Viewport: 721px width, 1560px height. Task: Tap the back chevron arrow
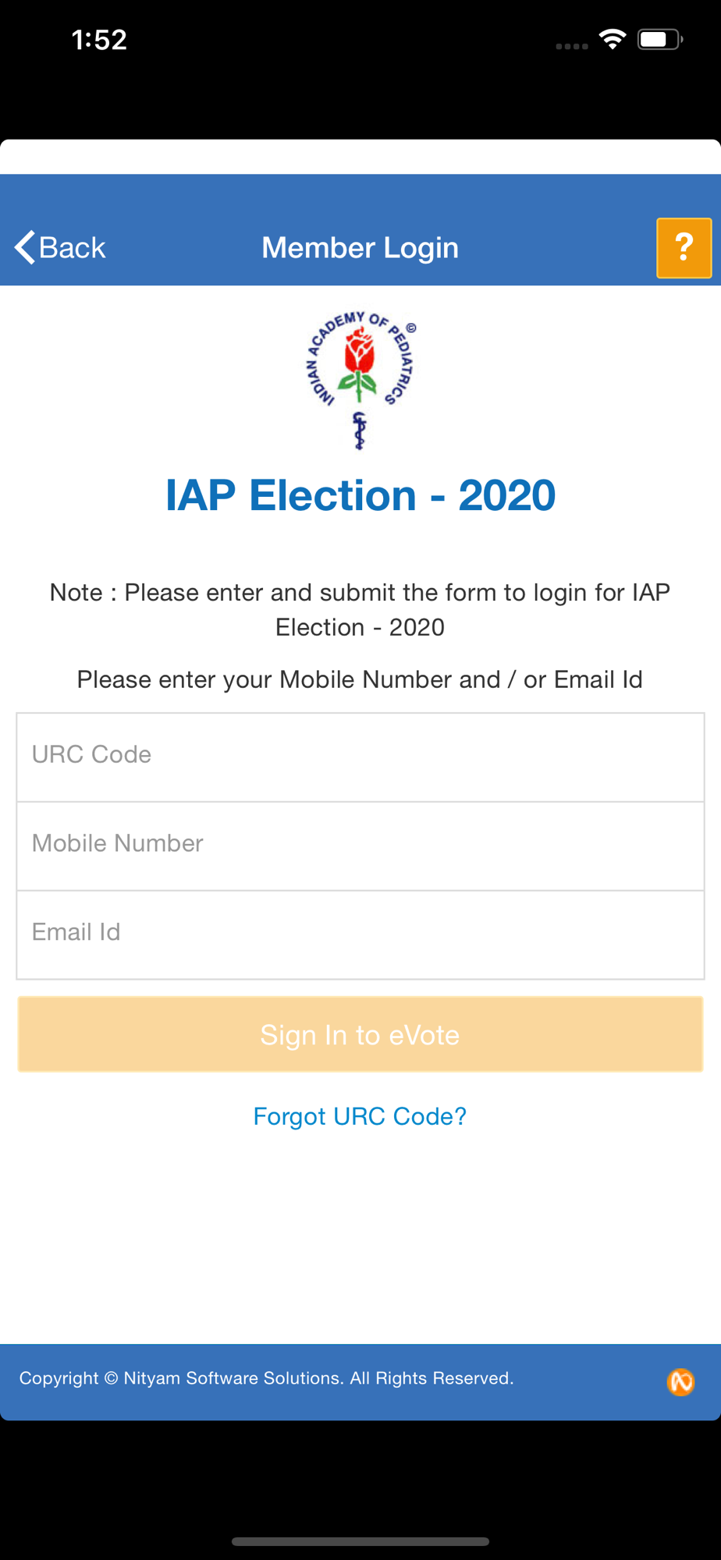24,247
